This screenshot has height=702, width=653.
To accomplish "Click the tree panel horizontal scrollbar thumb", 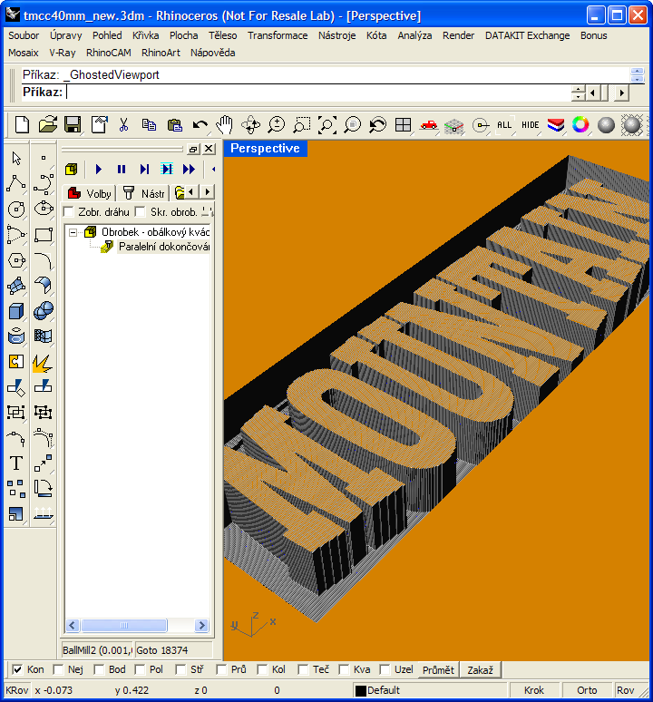I will (124, 626).
